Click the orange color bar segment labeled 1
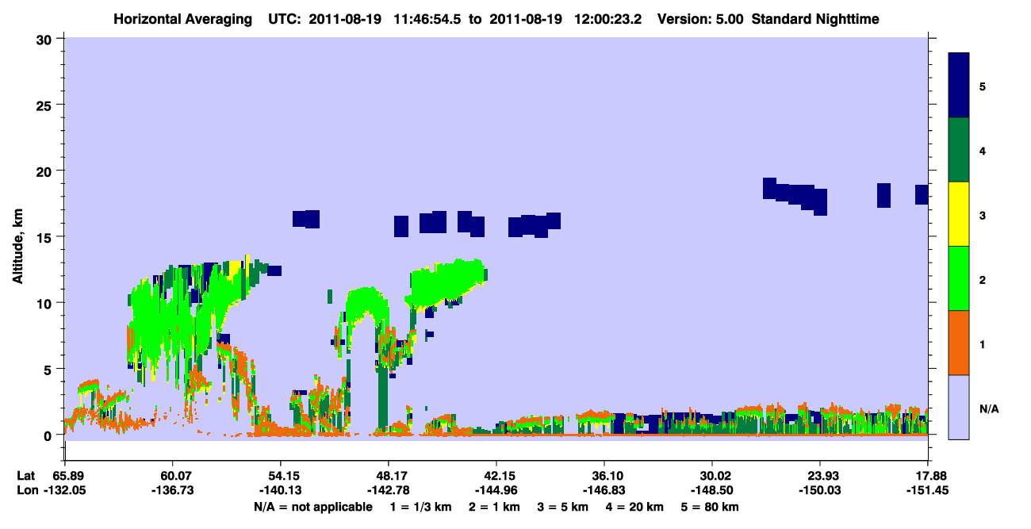1031x529 pixels. click(x=959, y=343)
